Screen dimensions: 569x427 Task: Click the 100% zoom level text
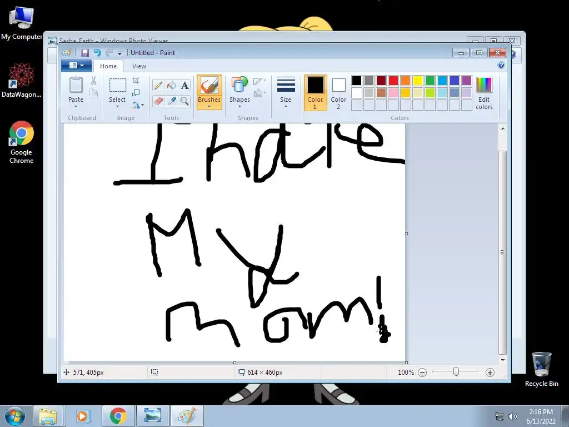406,373
